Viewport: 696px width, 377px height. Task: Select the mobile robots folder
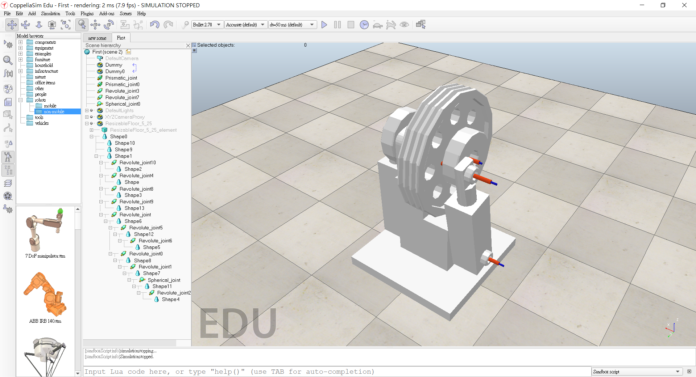point(50,106)
